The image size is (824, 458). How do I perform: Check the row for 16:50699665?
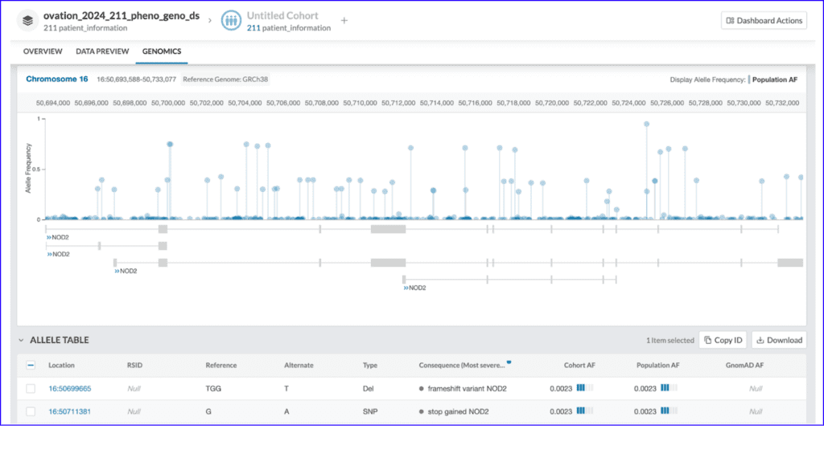click(x=31, y=389)
